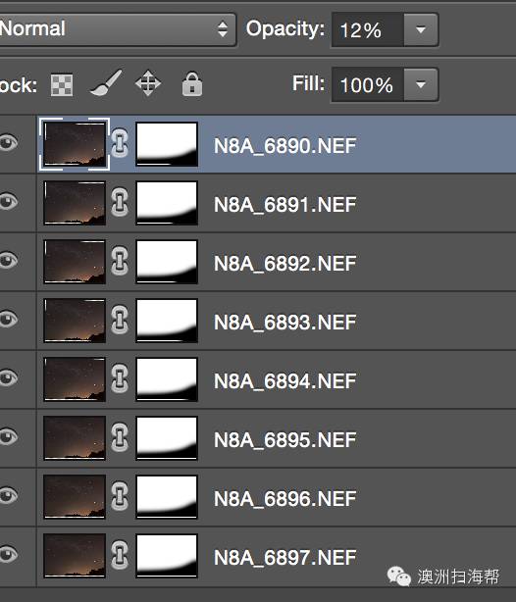
Task: Enable lock image pixels brush icon
Action: (106, 82)
